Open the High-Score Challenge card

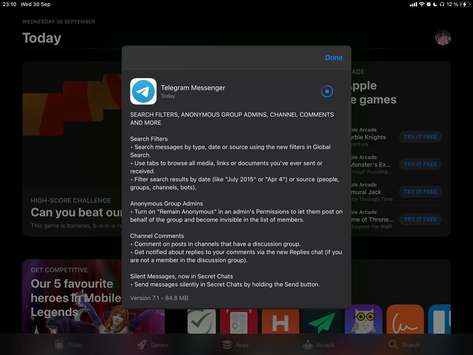pos(72,149)
